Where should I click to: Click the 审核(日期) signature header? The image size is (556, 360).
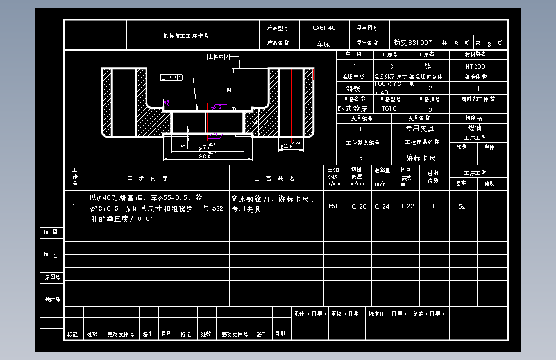(347, 314)
